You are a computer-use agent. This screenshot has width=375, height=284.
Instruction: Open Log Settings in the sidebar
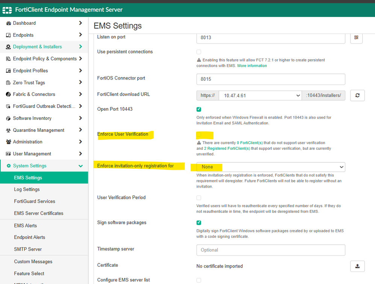pyautogui.click(x=27, y=189)
